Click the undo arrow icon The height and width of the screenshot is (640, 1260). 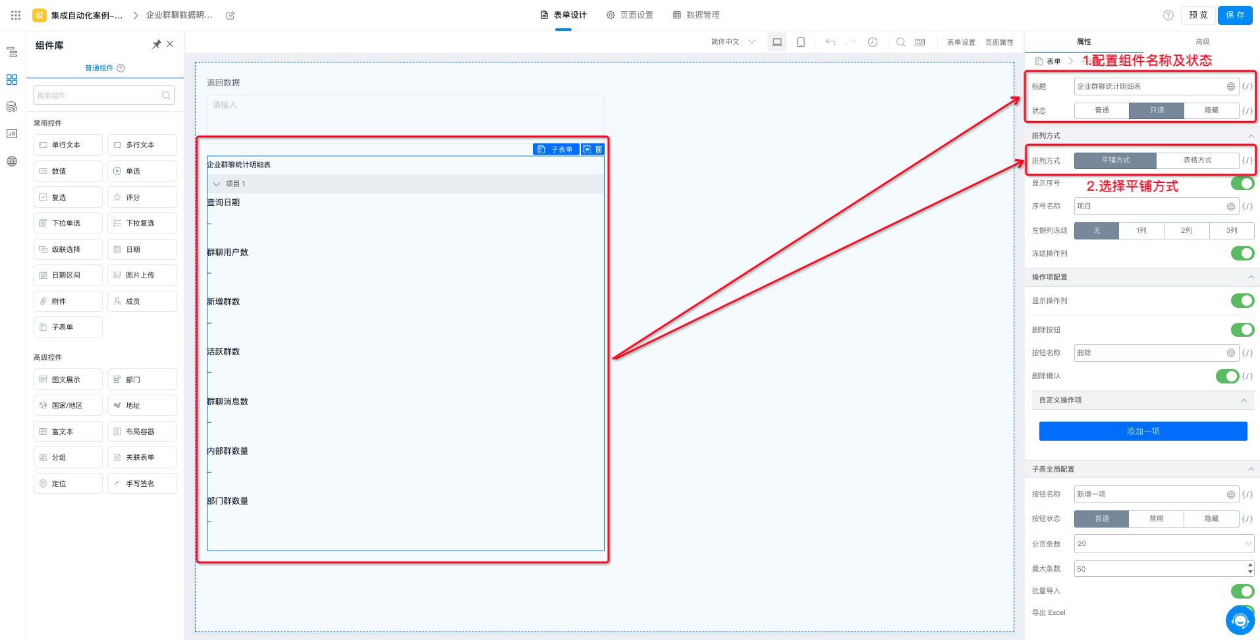pyautogui.click(x=831, y=42)
